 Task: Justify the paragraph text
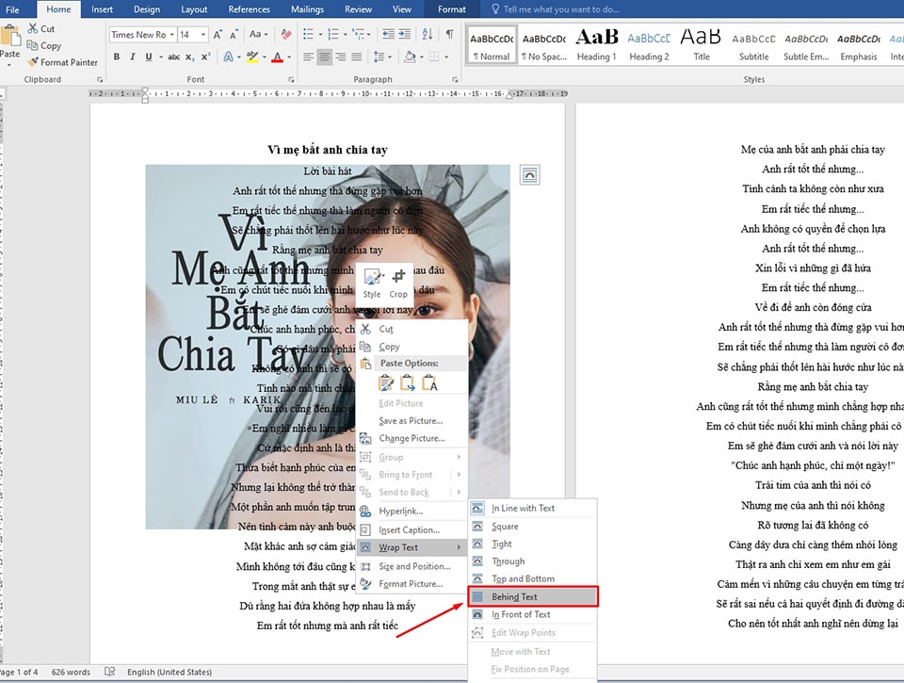click(357, 57)
